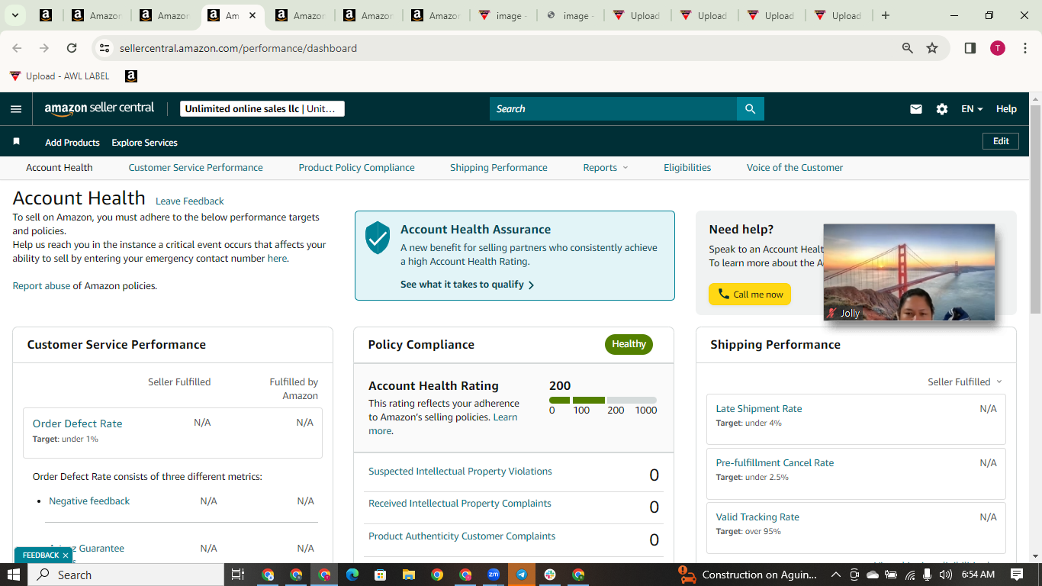Click the Leave Feedback link

pos(190,201)
